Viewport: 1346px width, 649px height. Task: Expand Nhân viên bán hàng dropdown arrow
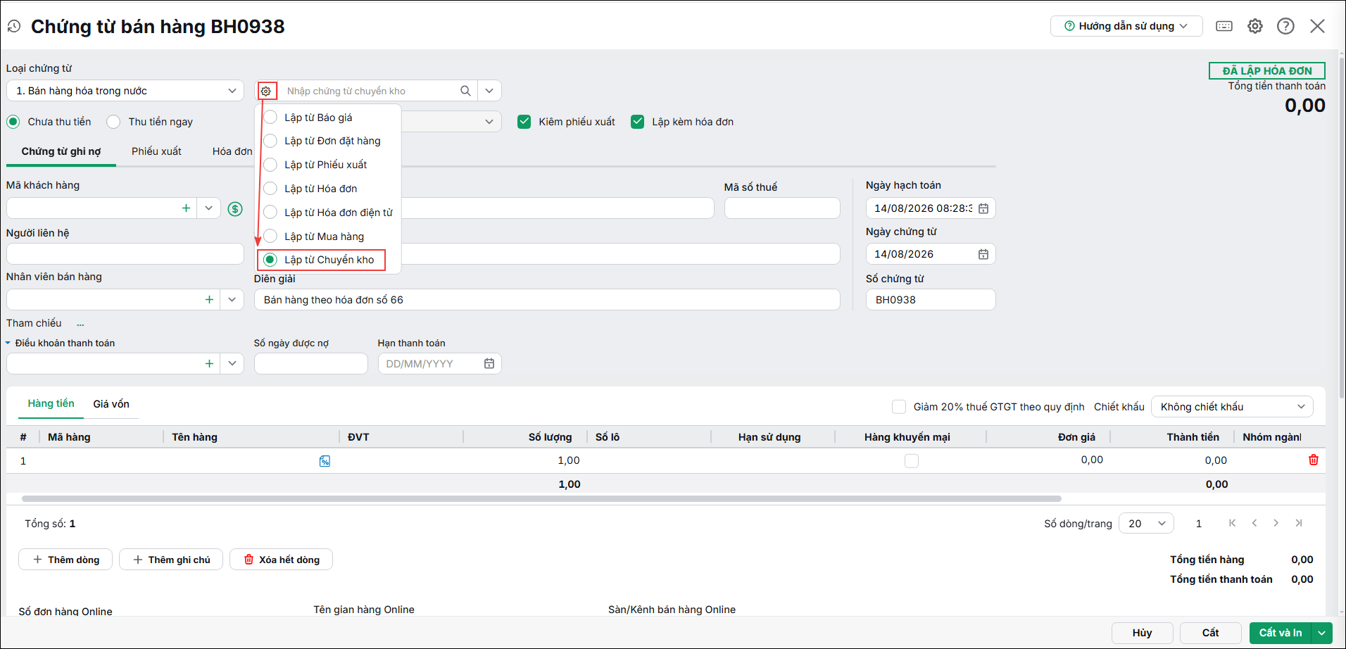232,300
